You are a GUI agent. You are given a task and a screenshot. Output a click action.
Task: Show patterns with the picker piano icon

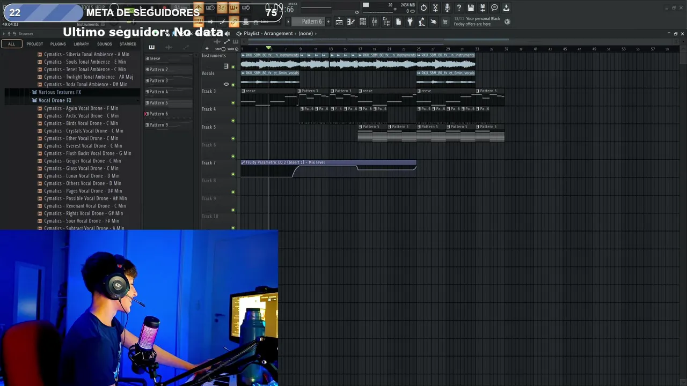[x=152, y=47]
